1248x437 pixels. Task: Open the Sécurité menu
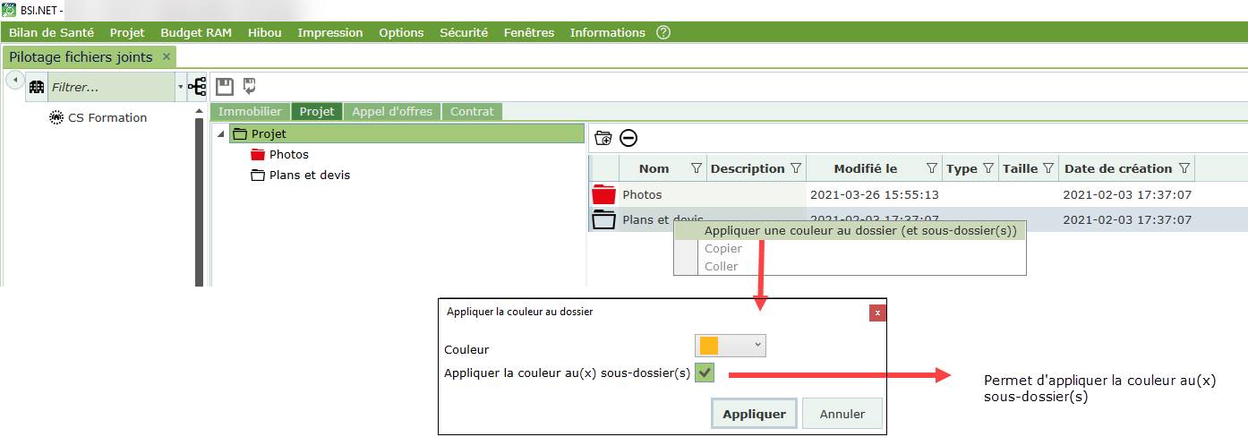pos(464,32)
